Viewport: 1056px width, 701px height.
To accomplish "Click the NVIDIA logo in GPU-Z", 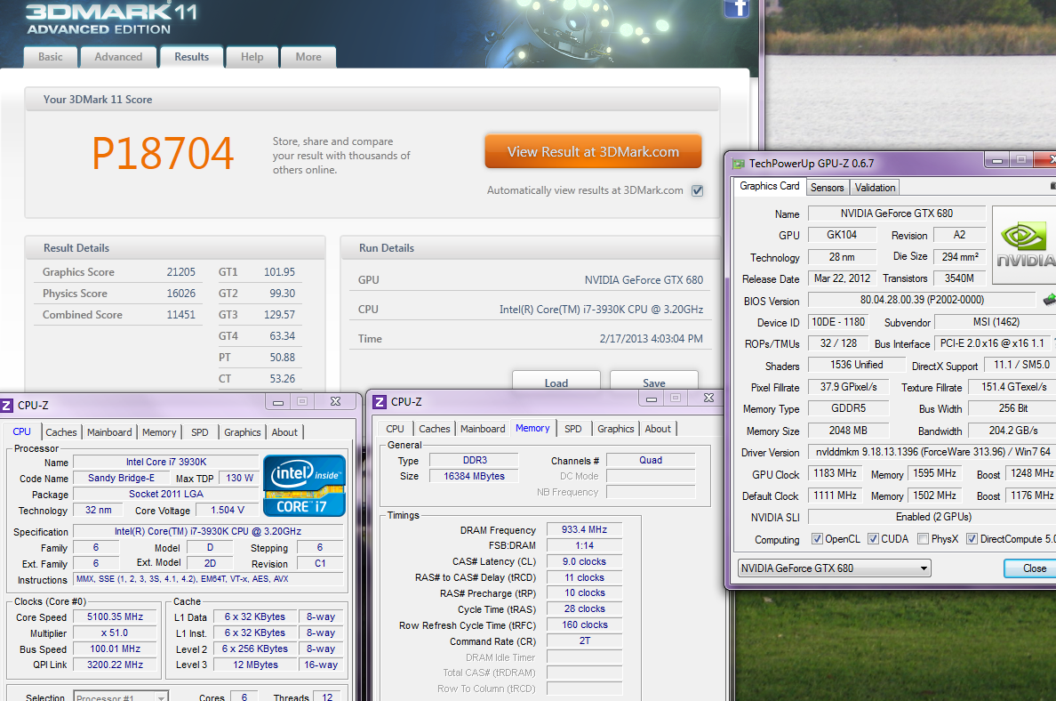I will (1025, 246).
